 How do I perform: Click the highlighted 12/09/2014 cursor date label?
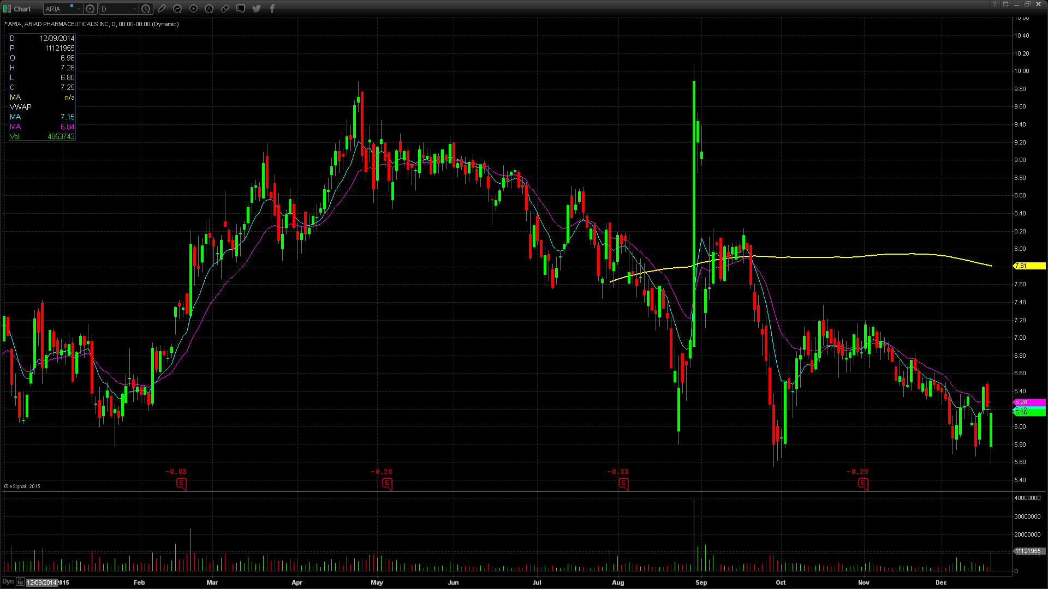coord(42,582)
